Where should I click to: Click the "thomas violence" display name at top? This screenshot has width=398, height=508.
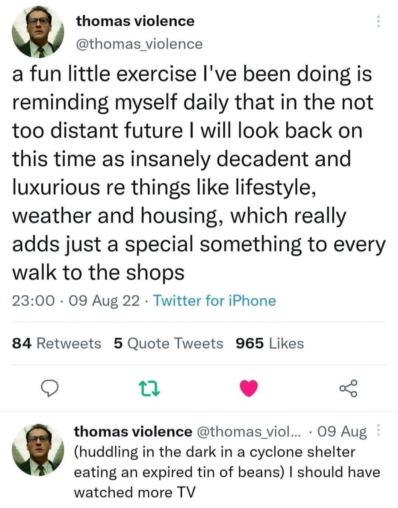135,21
